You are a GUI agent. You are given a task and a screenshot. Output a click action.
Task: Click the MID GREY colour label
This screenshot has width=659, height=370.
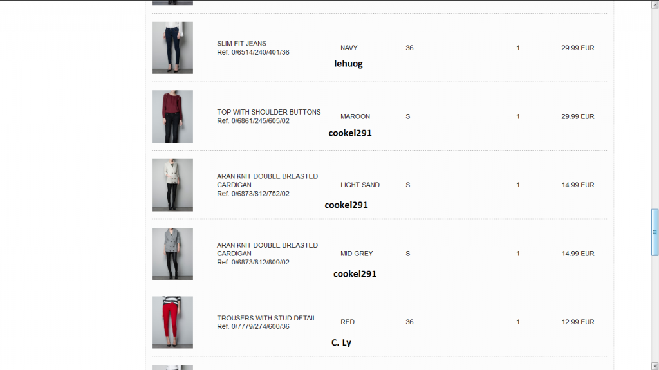(x=357, y=254)
